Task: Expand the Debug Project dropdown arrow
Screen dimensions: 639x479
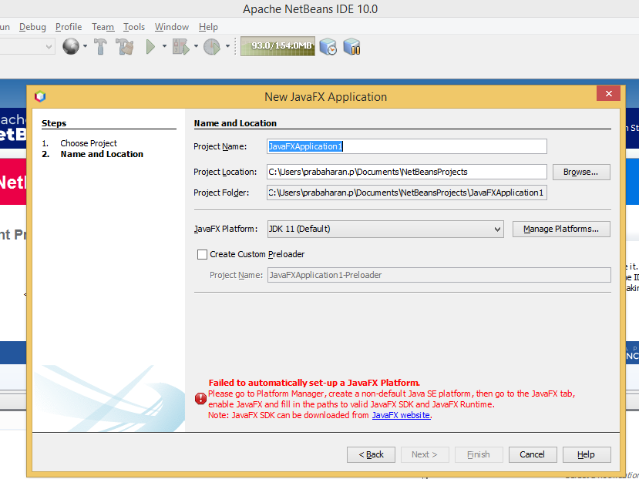Action: (x=196, y=46)
